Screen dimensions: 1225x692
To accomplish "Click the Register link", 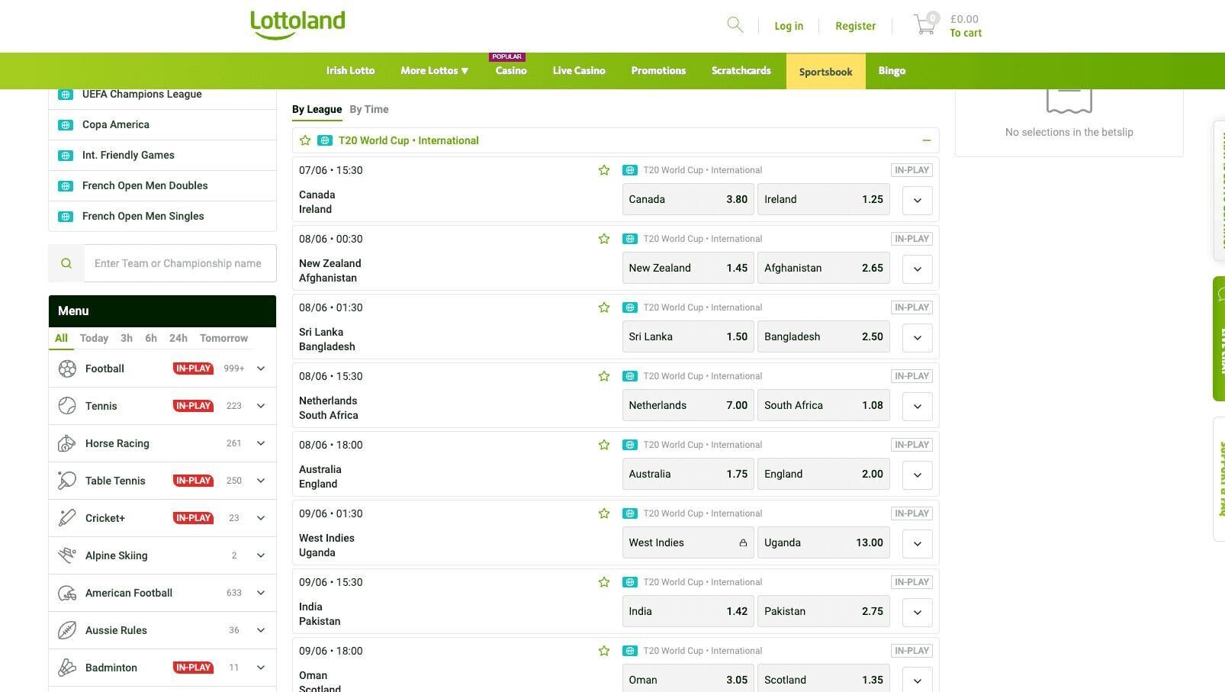I will click(x=855, y=26).
